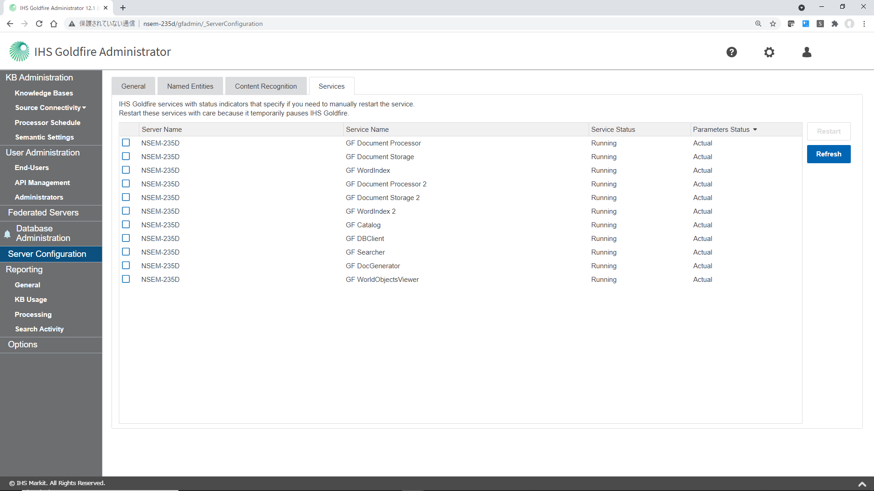Image resolution: width=874 pixels, height=491 pixels.
Task: Check the GF DocGenerator row checkbox
Action: point(126,266)
